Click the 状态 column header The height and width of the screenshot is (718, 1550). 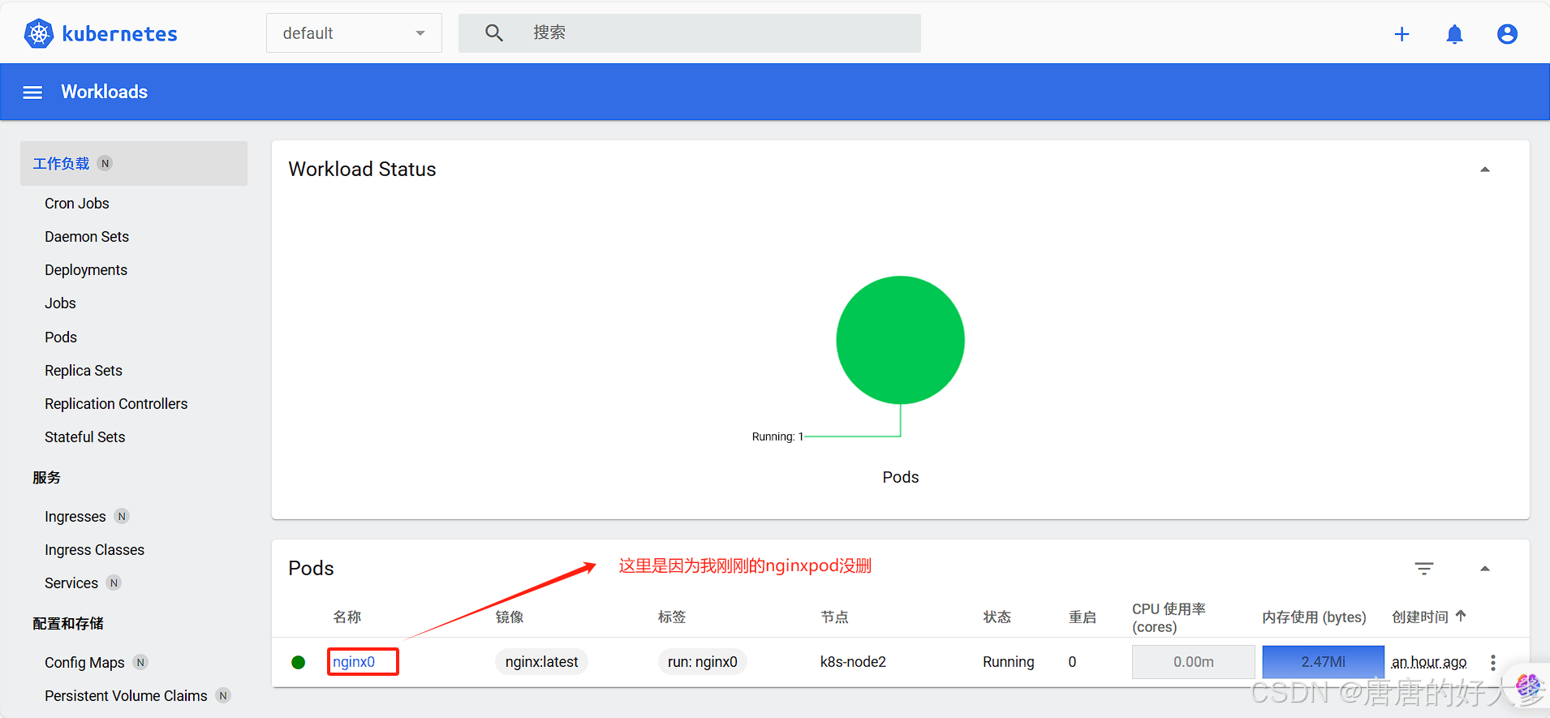997,617
